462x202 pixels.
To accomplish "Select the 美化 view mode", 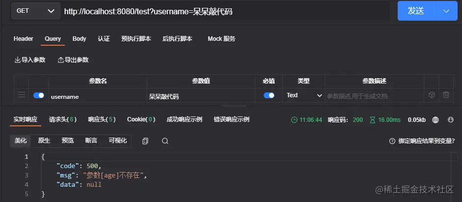I will 21,141.
